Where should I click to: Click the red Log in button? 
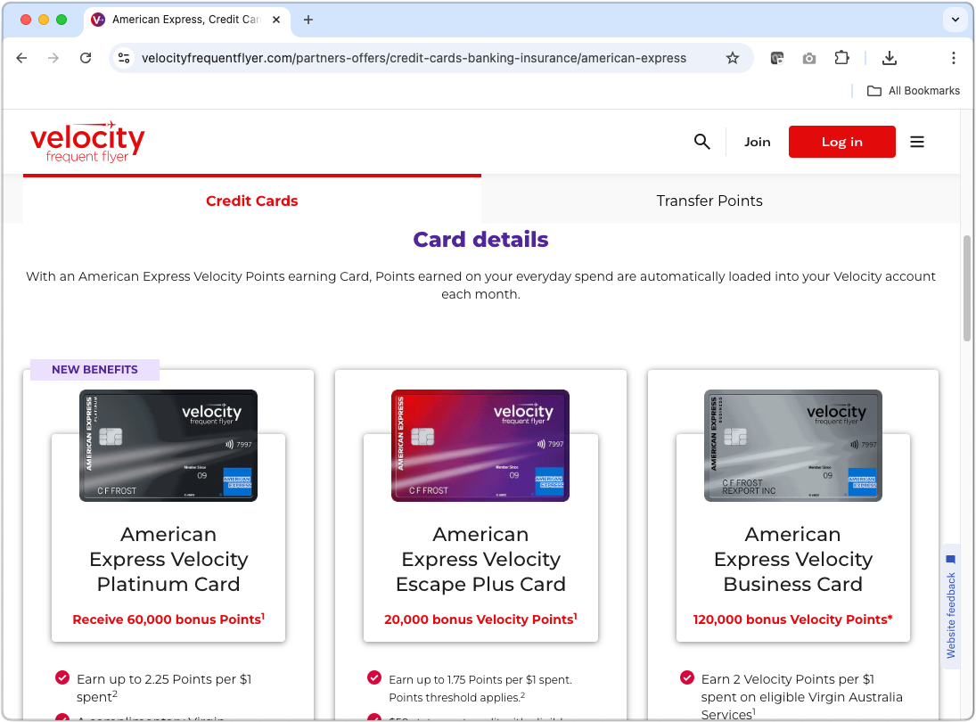[841, 142]
